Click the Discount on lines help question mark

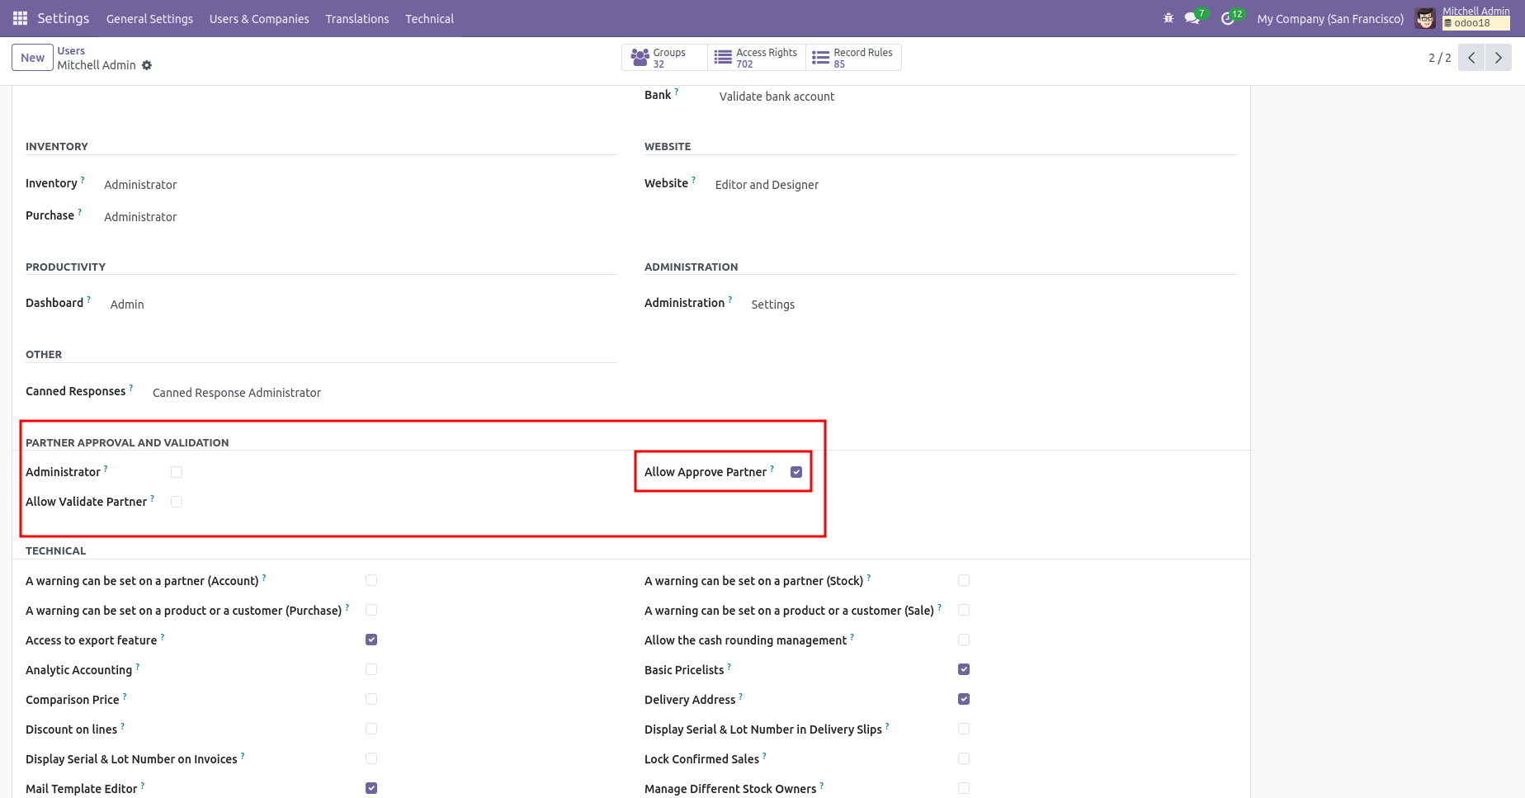122,725
